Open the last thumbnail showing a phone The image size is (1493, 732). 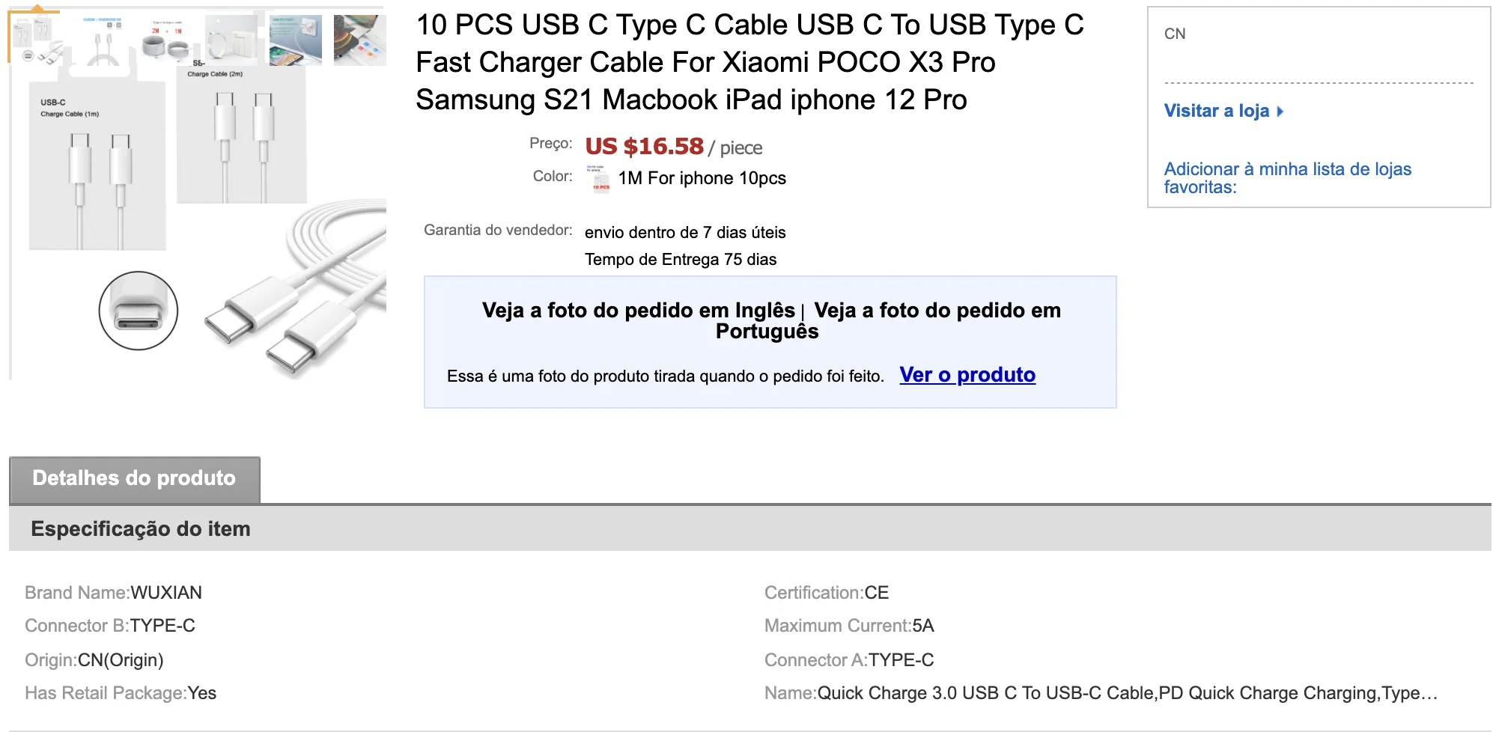[x=359, y=40]
